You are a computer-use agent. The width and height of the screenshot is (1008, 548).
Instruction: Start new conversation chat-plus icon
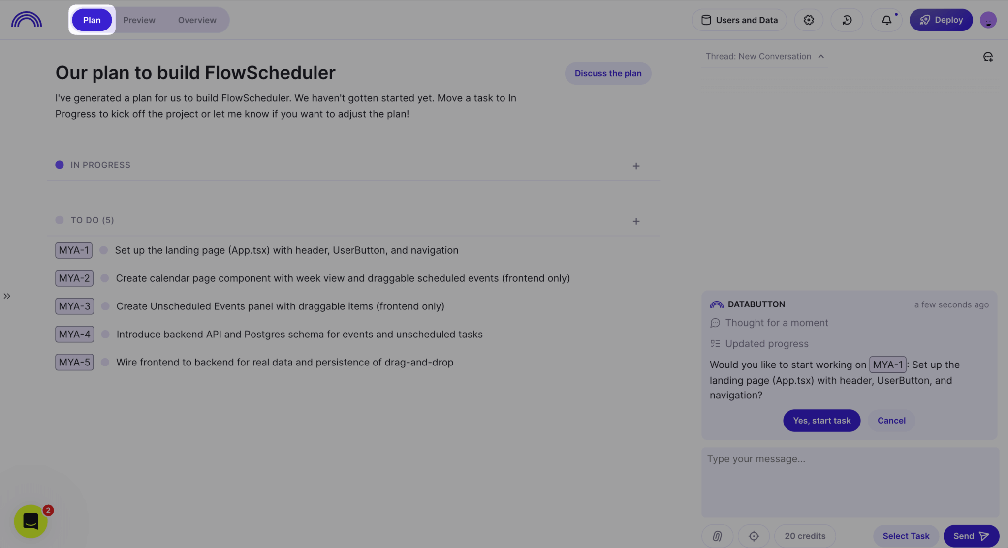pyautogui.click(x=988, y=57)
